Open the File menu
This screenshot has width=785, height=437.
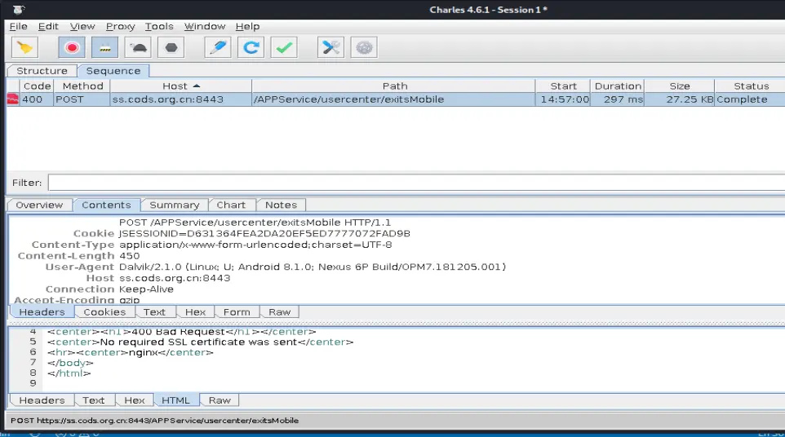tap(19, 27)
